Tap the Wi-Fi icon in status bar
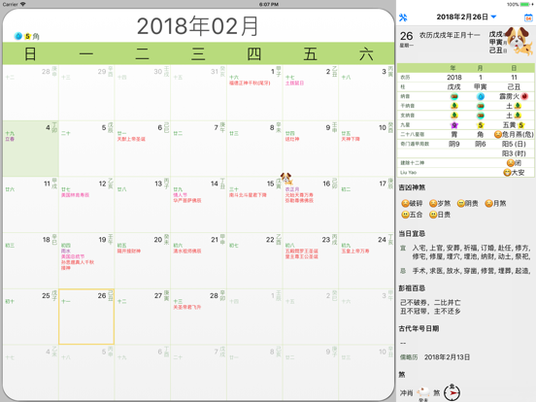 point(23,4)
